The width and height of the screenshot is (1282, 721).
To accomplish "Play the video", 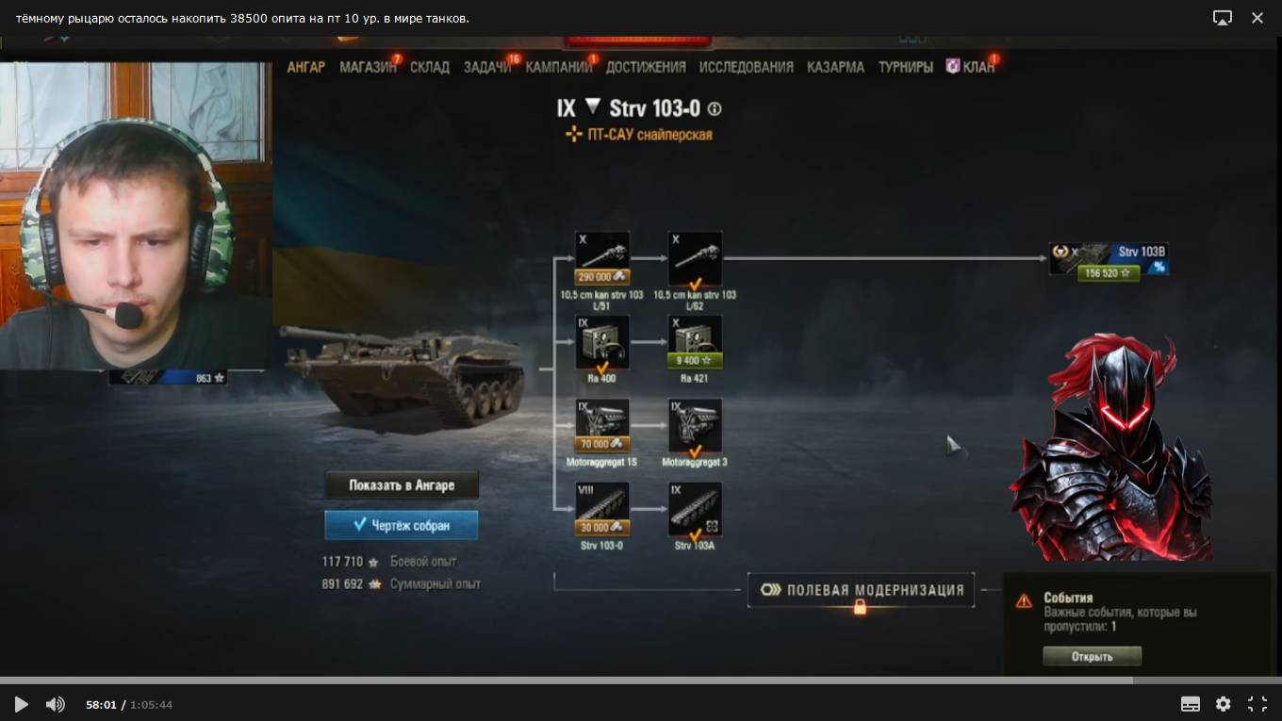I will point(21,704).
